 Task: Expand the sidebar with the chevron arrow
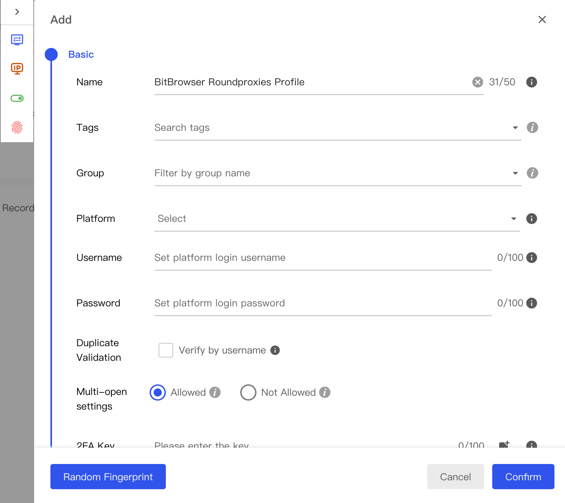coord(17,12)
